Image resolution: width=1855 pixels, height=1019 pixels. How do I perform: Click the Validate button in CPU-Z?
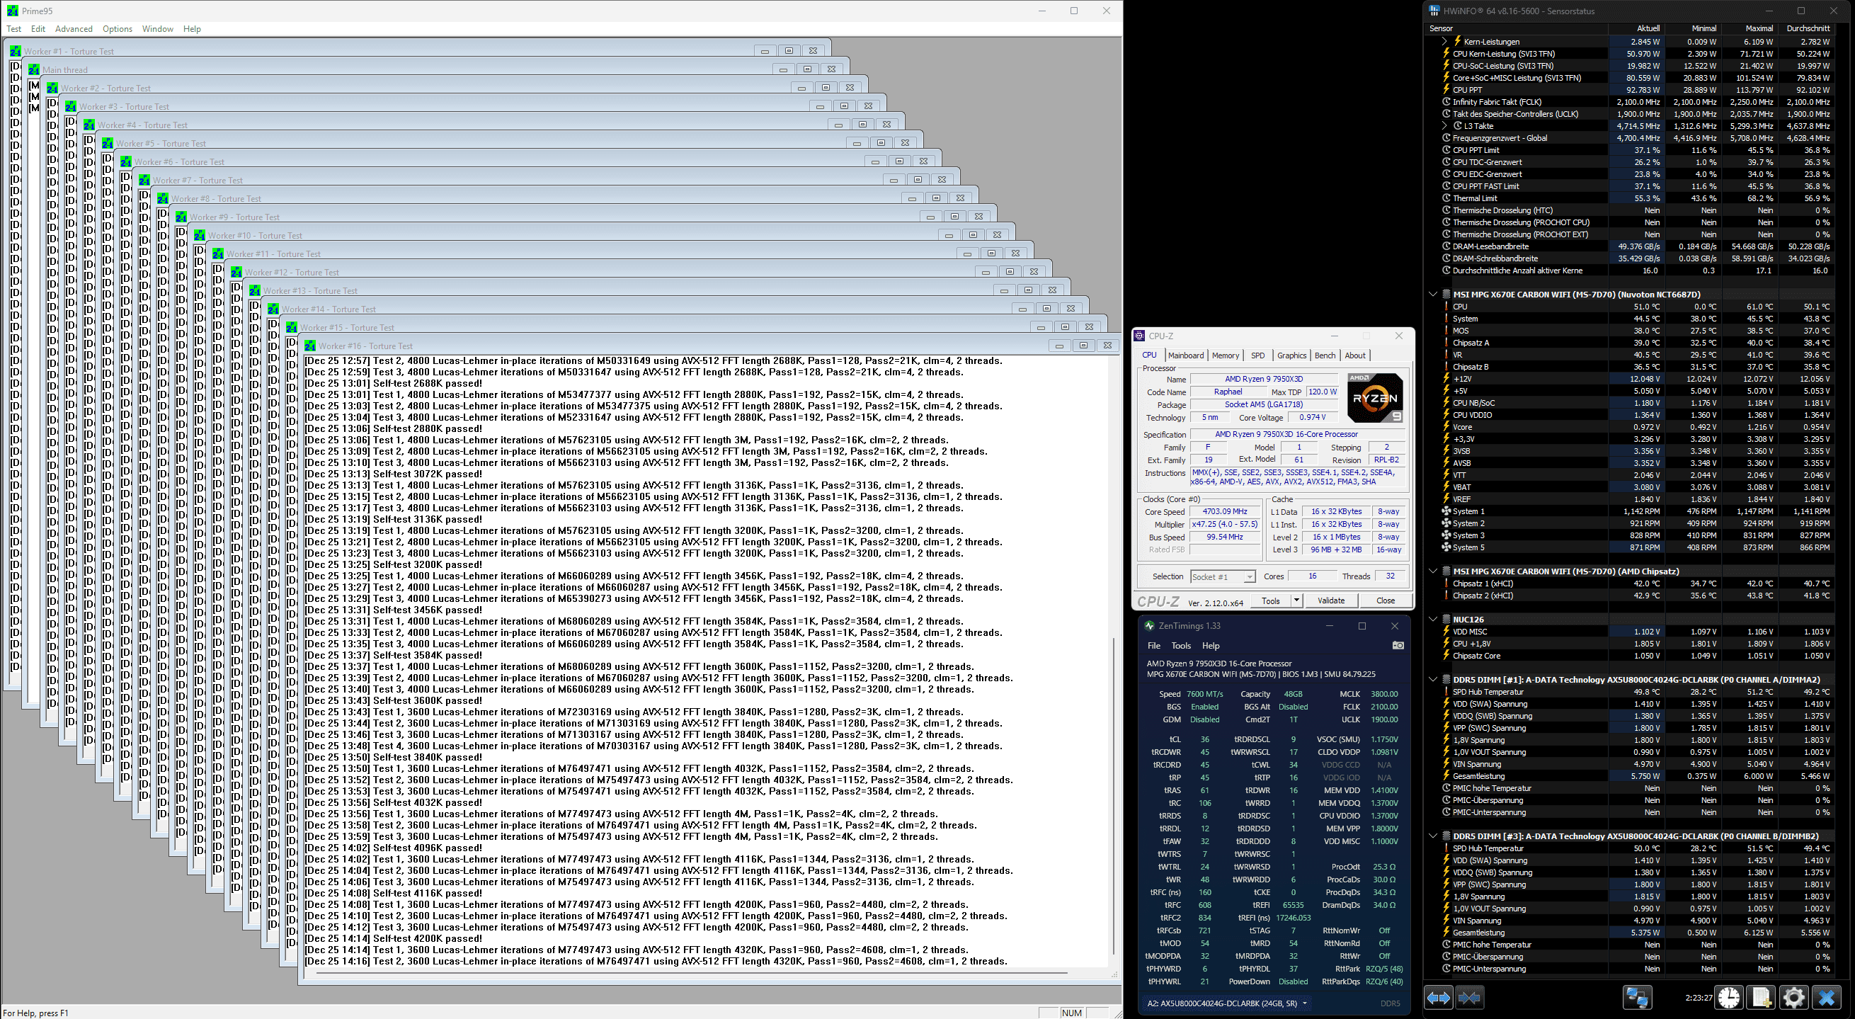tap(1331, 600)
